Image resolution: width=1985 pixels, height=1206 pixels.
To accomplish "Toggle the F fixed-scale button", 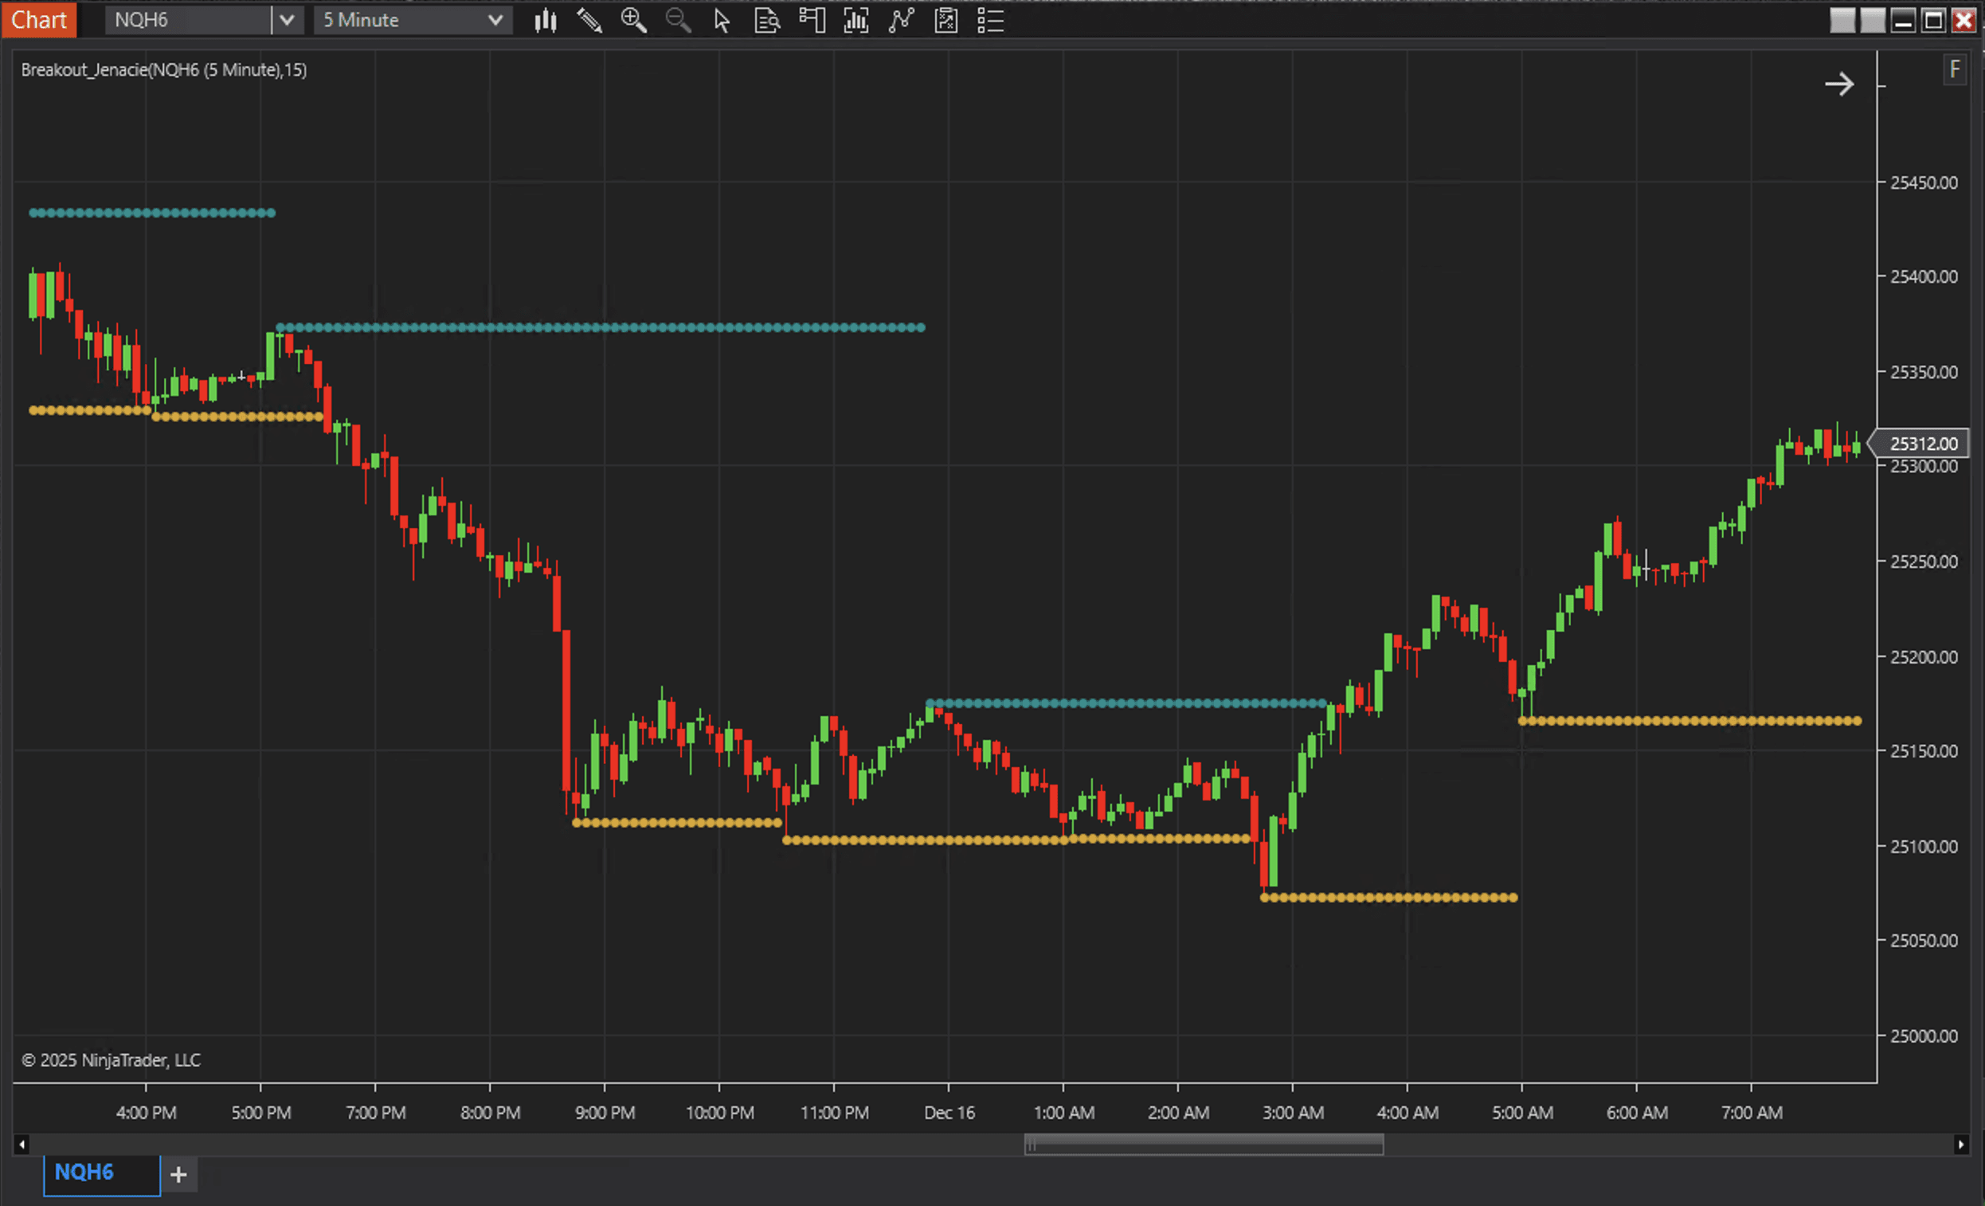I will [1956, 70].
